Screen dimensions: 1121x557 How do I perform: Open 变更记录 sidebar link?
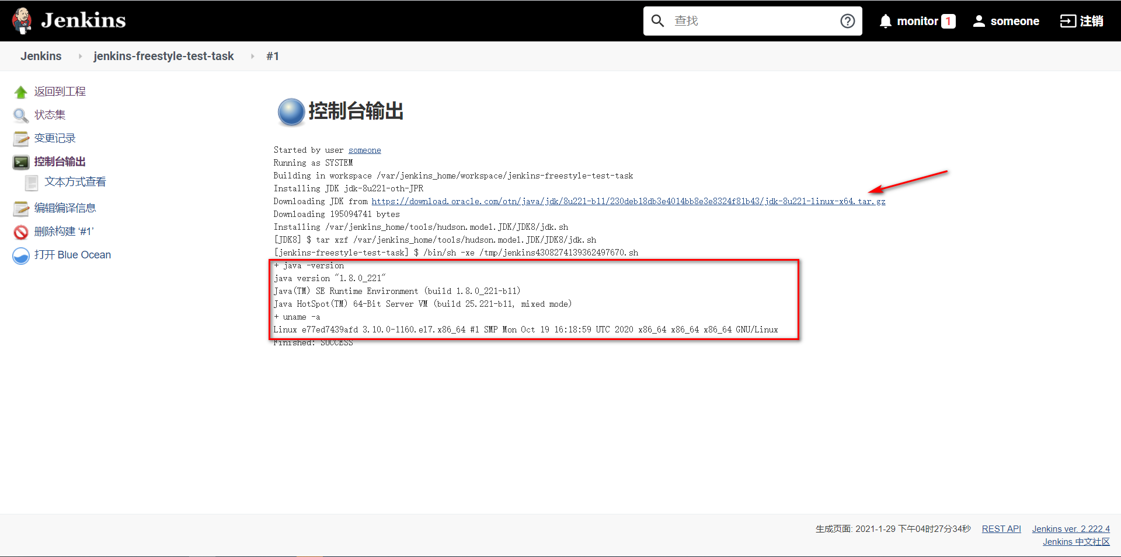point(55,138)
